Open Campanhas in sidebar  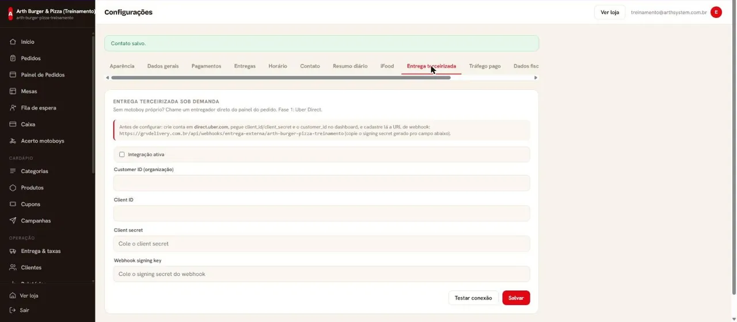[x=36, y=221]
